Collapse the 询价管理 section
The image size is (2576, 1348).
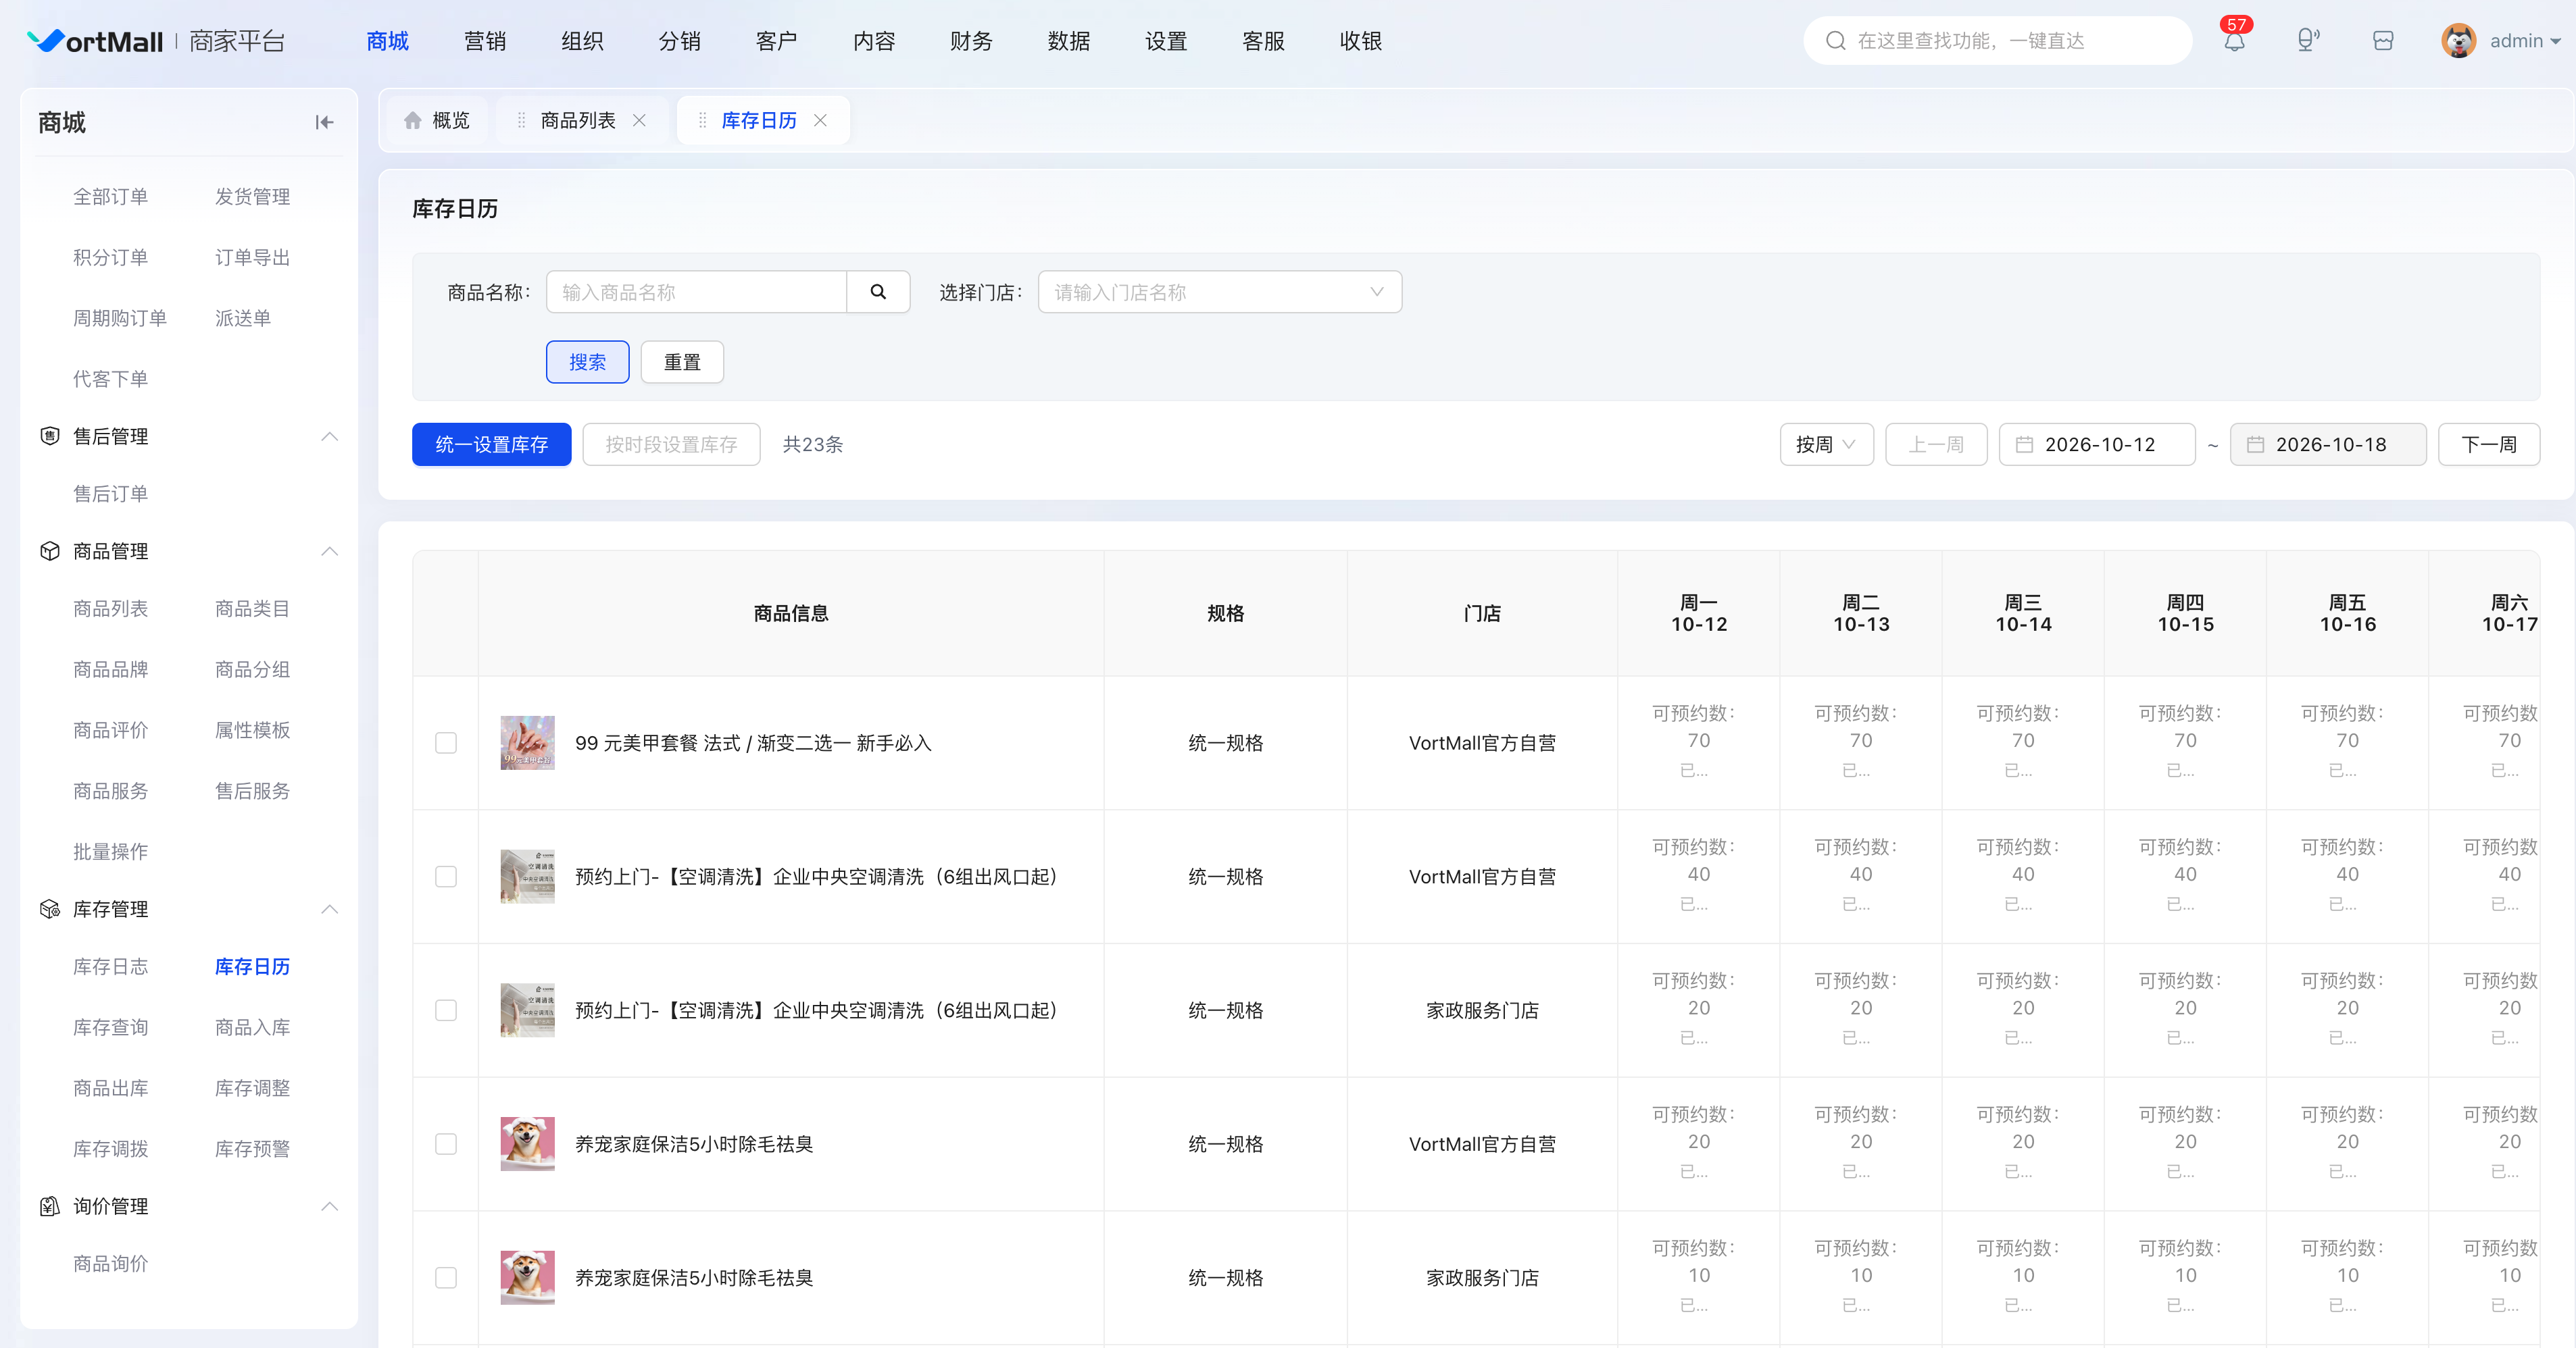pos(329,1206)
